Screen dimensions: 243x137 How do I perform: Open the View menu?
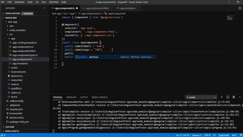[x=30, y=2]
